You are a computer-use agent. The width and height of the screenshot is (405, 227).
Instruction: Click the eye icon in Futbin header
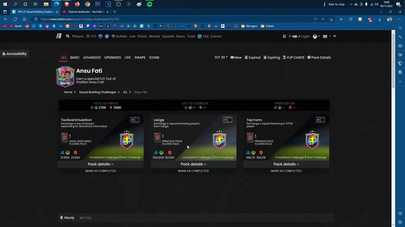(335, 37)
